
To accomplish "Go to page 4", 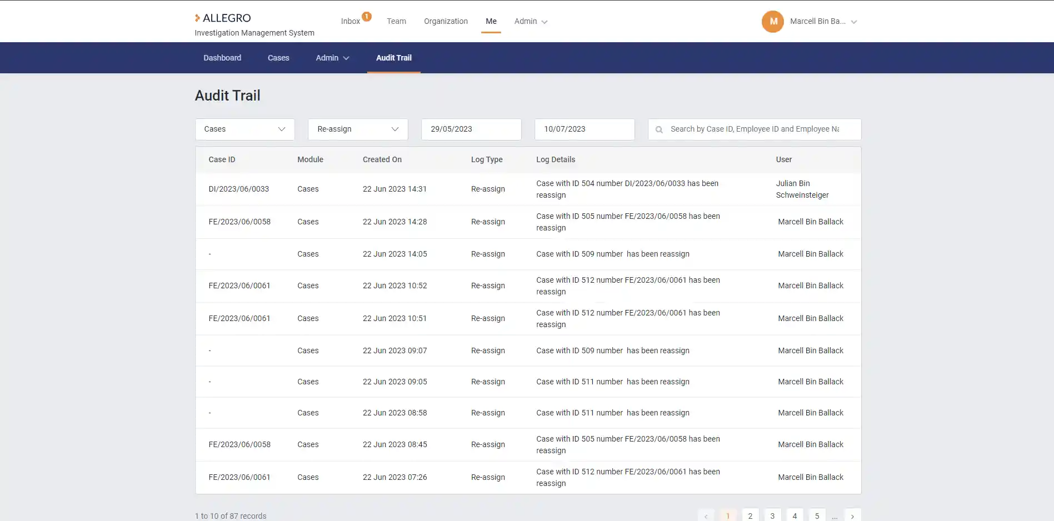I will (x=795, y=515).
